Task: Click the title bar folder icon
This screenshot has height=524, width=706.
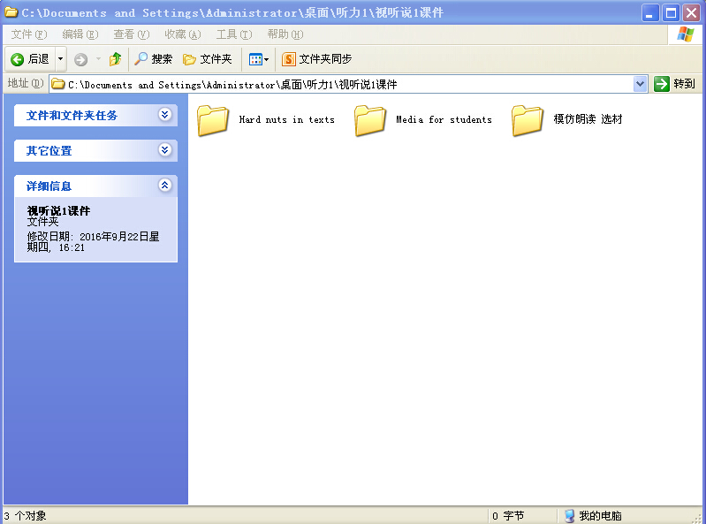Action: click(x=11, y=12)
